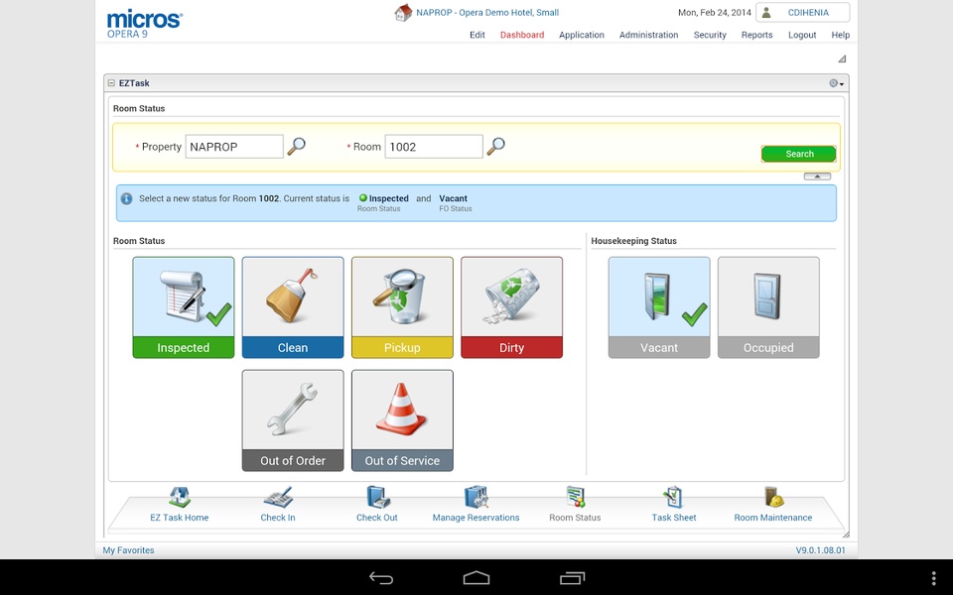Open the Reports menu
Screen dimensions: 953x595
click(756, 35)
